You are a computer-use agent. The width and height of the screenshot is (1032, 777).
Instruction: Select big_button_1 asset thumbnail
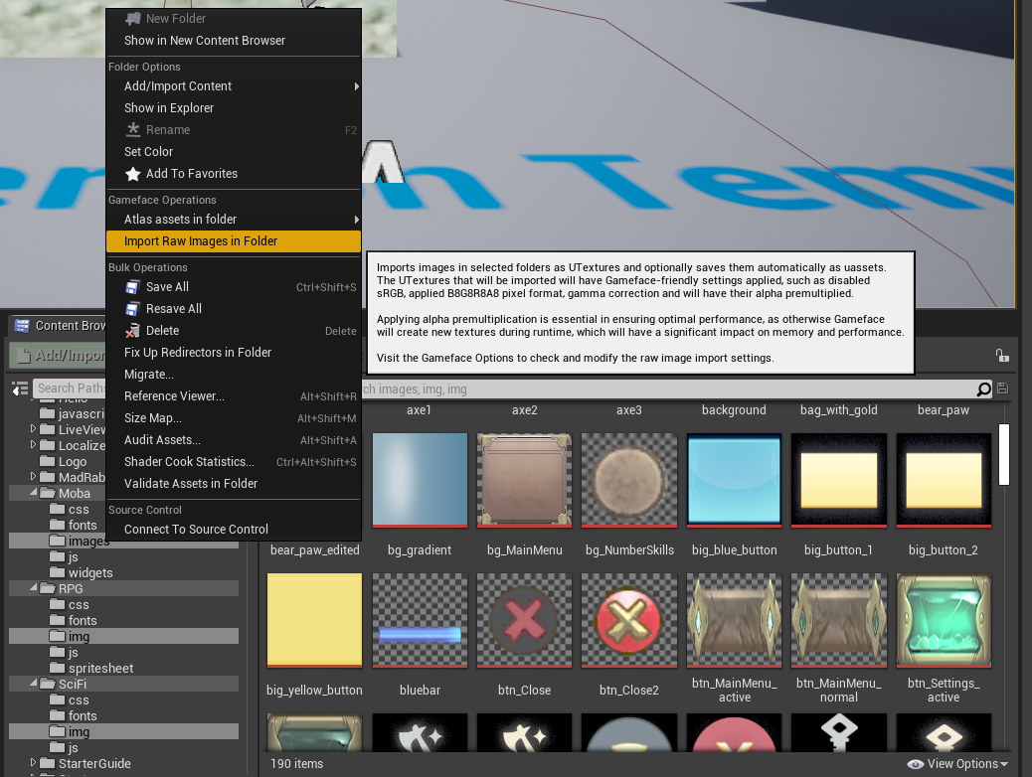pyautogui.click(x=838, y=480)
